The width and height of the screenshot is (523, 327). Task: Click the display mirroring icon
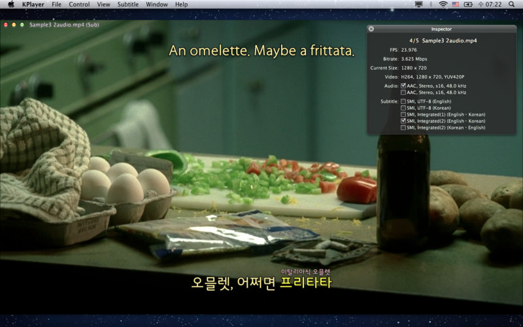coord(418,5)
